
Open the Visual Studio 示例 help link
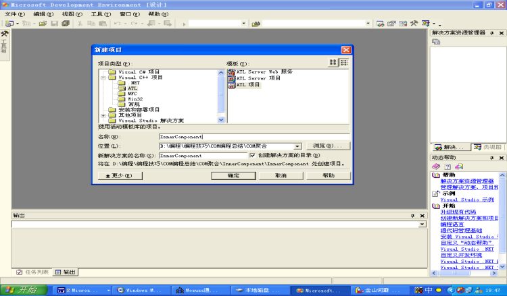click(467, 200)
